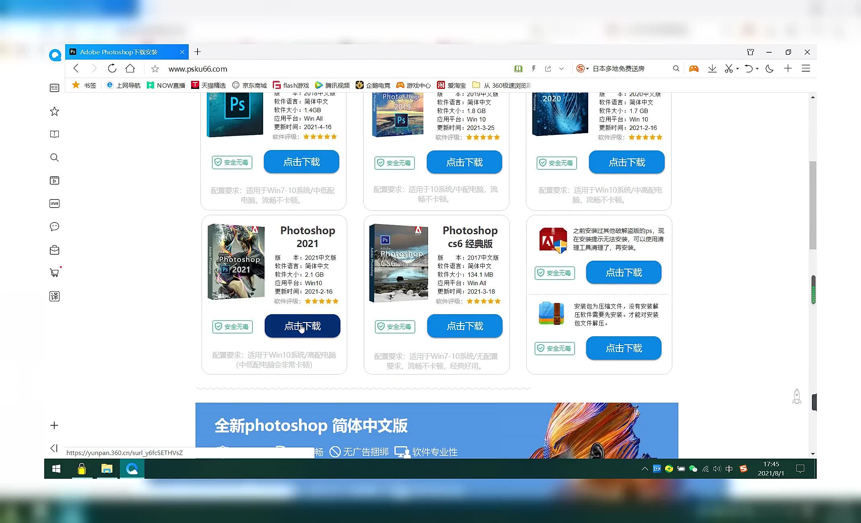Reload the current page
861x523 pixels.
pyautogui.click(x=112, y=68)
